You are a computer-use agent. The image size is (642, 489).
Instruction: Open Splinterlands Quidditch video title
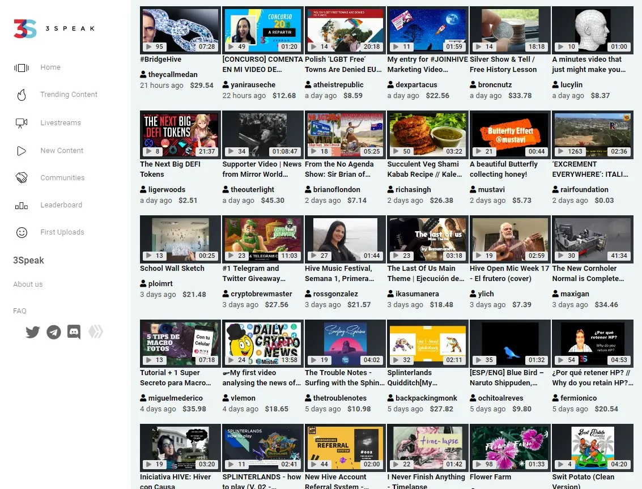(x=413, y=377)
